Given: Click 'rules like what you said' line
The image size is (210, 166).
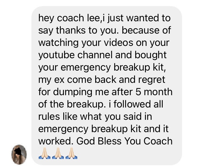Looking at the screenshot, I should pyautogui.click(x=95, y=116).
